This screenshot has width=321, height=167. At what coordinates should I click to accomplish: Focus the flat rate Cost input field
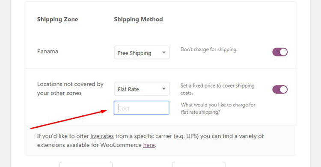[142, 108]
